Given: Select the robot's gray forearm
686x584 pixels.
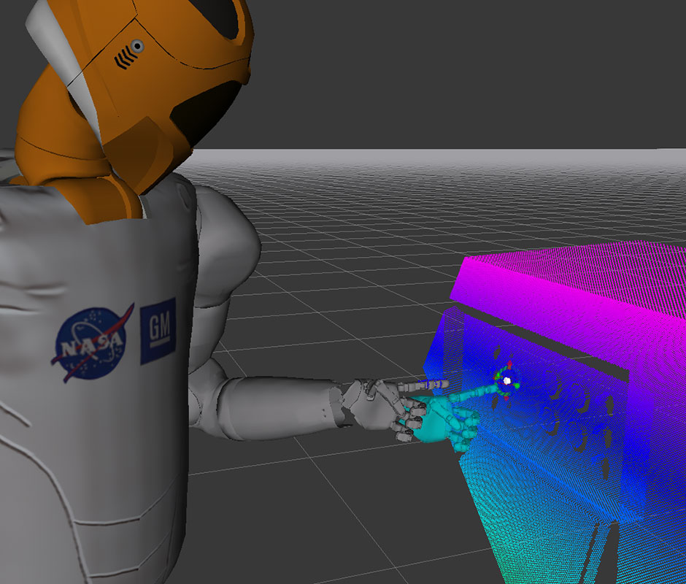Looking at the screenshot, I should click(x=280, y=407).
